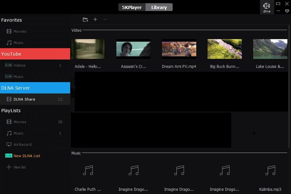Select the YouTube section header
Image resolution: width=291 pixels, height=194 pixels.
[35, 54]
